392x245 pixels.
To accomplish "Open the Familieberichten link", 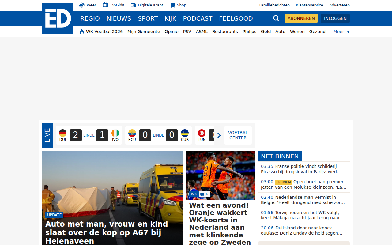I will pos(274,5).
